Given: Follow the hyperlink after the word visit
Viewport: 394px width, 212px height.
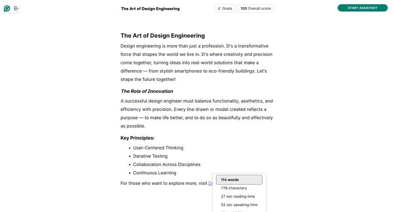Looking at the screenshot, I should click(x=211, y=183).
